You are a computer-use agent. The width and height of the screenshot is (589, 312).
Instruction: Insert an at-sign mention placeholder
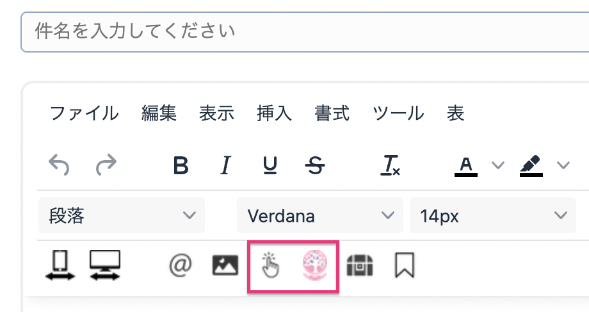[181, 265]
